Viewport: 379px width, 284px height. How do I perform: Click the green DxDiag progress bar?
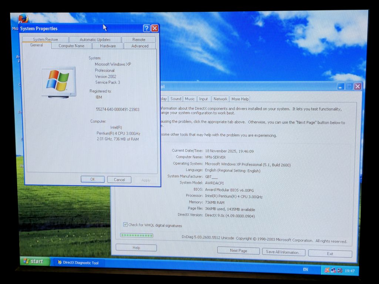coord(137,235)
